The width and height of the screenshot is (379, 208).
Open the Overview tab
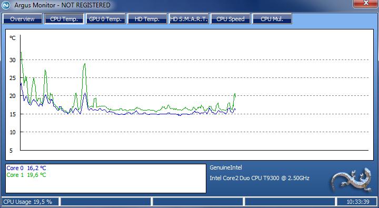(x=23, y=19)
